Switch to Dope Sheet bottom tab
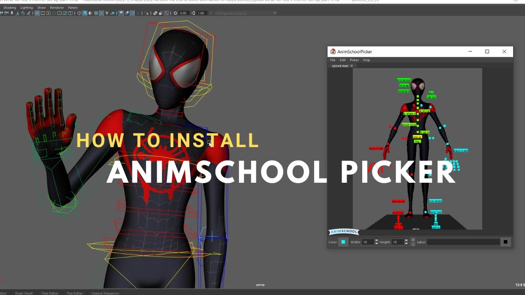Screen dimensions: 525x295 24,293
